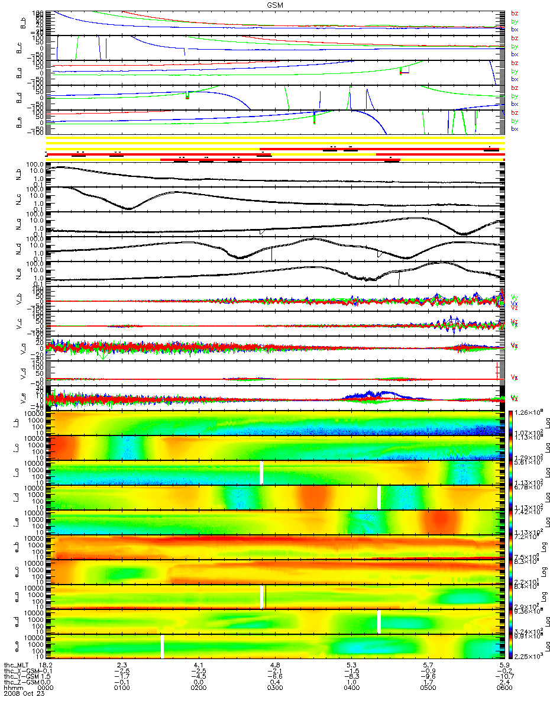Click the white data gap in spectrogram e_d
The width and height of the screenshot is (550, 710).
click(x=379, y=622)
